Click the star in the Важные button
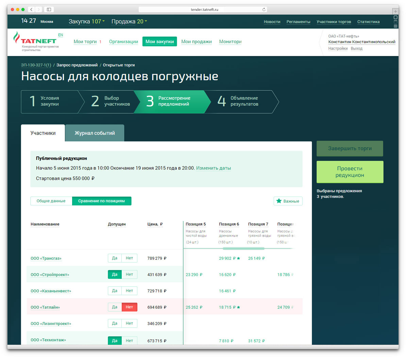The image size is (406, 358). pyautogui.click(x=279, y=201)
